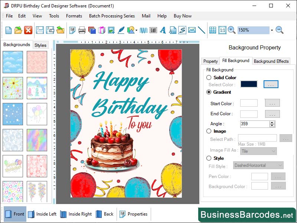Select the Text font tool
The height and width of the screenshot is (223, 297).
(x=163, y=30)
